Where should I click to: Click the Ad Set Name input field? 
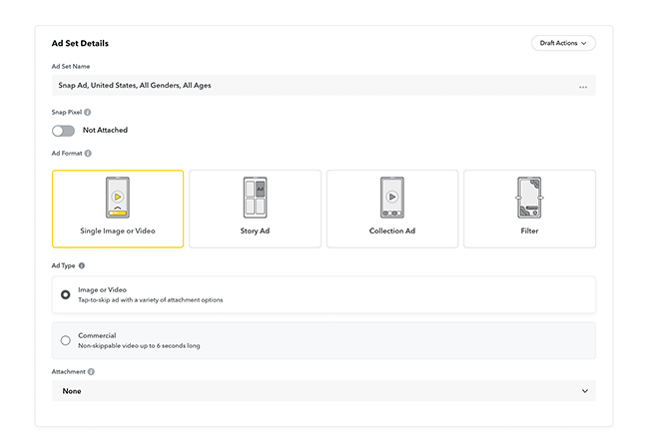[324, 85]
